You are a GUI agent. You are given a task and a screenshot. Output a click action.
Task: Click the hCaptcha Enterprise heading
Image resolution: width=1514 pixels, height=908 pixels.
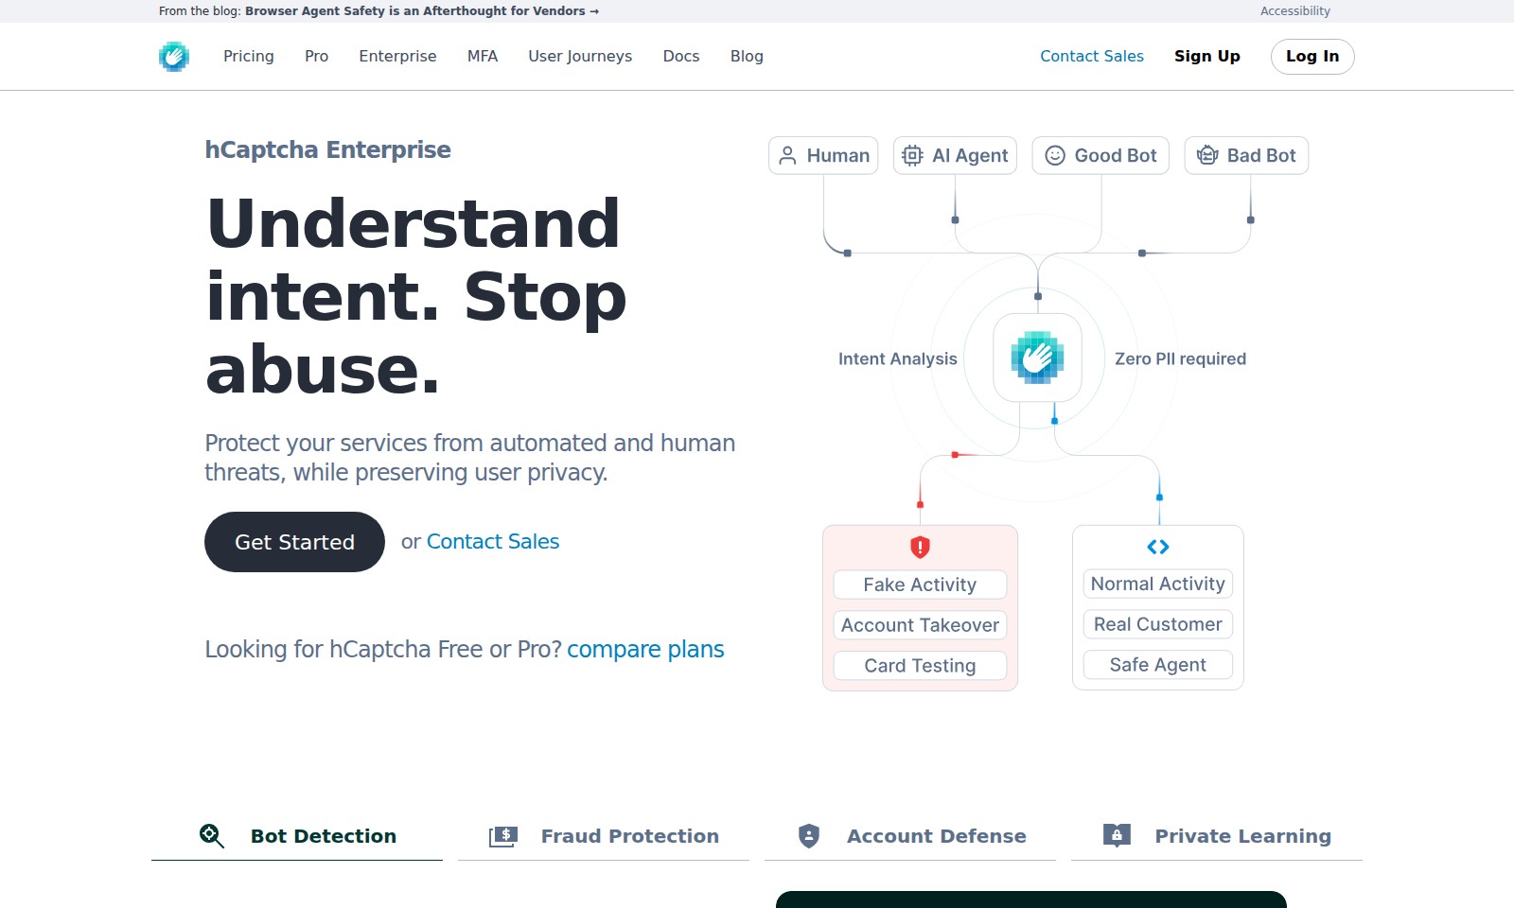[x=327, y=150]
